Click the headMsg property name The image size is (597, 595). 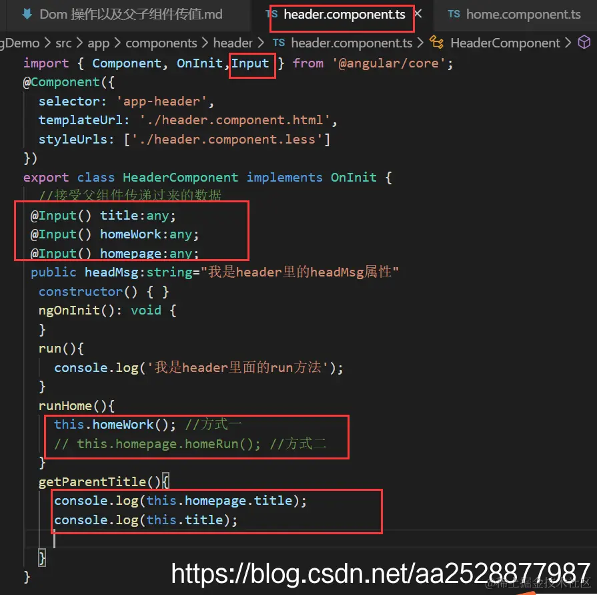pyautogui.click(x=111, y=272)
